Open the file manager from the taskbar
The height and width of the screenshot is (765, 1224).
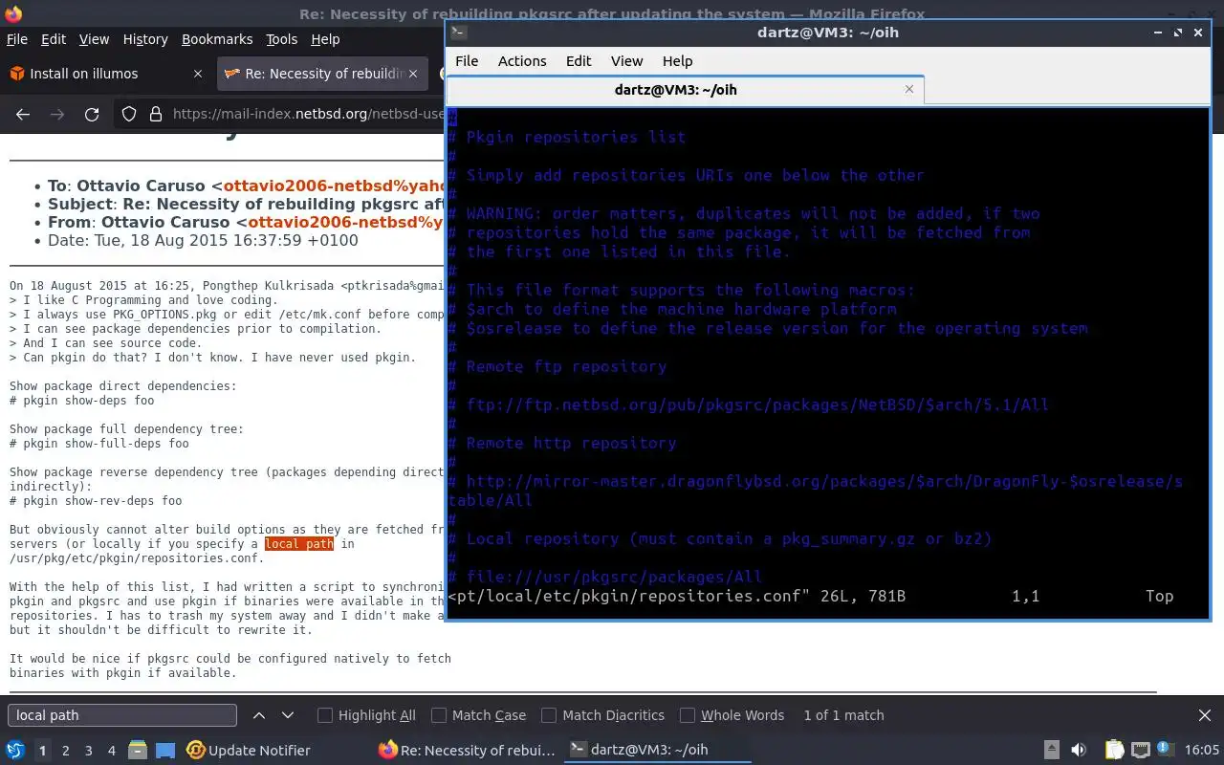[137, 751]
